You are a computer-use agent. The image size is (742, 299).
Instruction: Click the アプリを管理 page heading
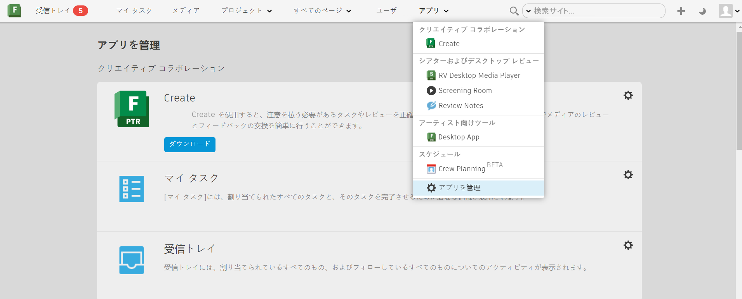[129, 45]
